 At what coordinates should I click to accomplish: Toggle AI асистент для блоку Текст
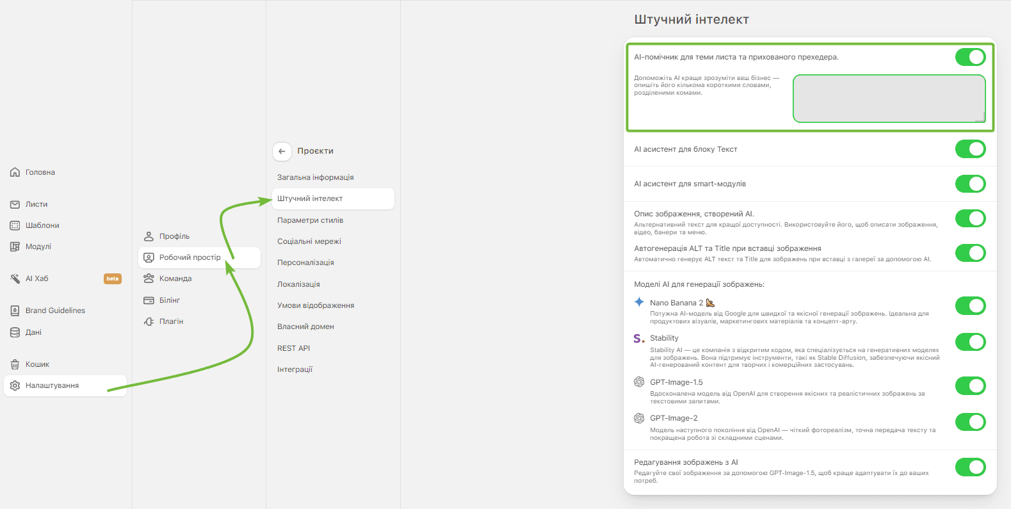pos(971,149)
